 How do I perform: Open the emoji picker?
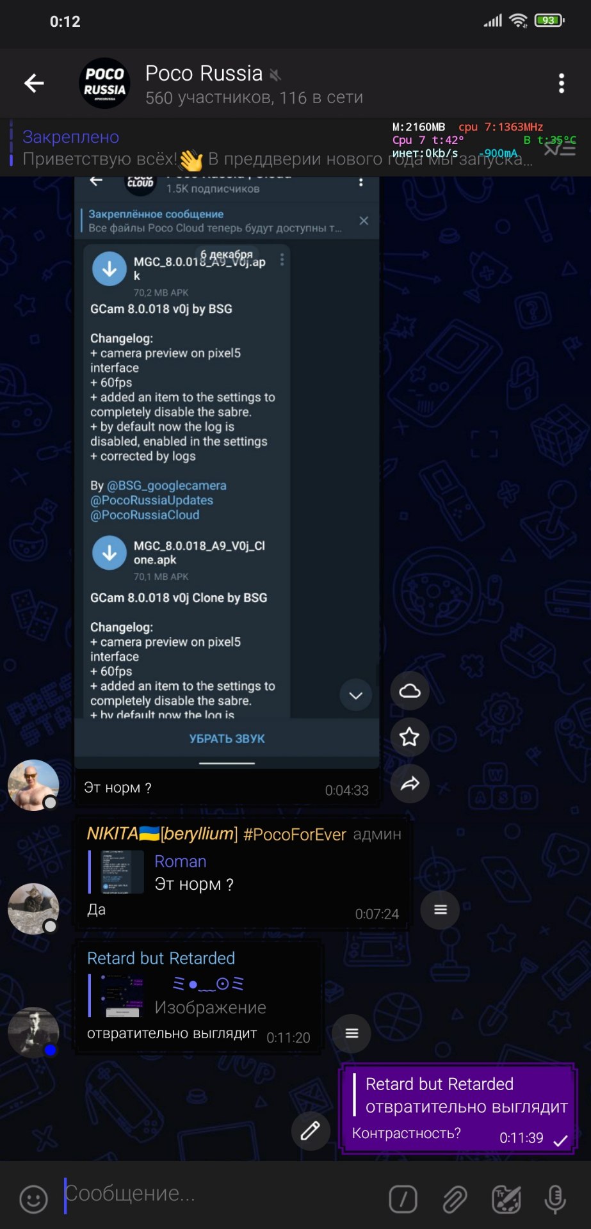[x=33, y=1199]
